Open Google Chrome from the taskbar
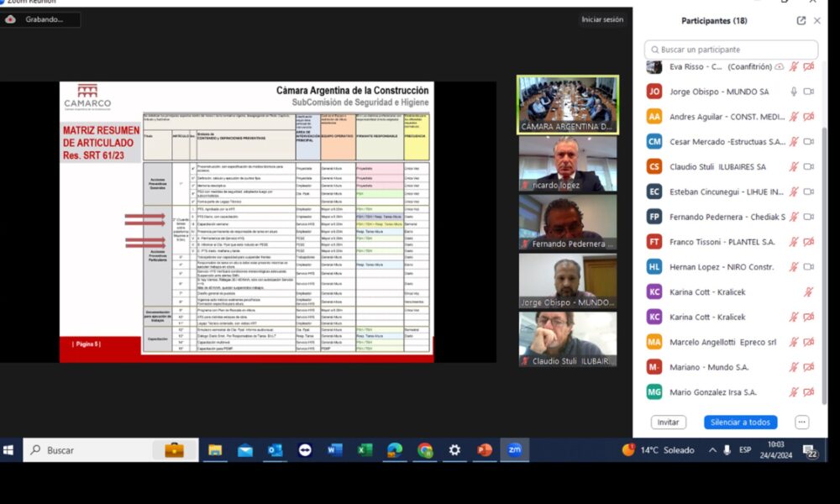The height and width of the screenshot is (504, 840). click(425, 450)
